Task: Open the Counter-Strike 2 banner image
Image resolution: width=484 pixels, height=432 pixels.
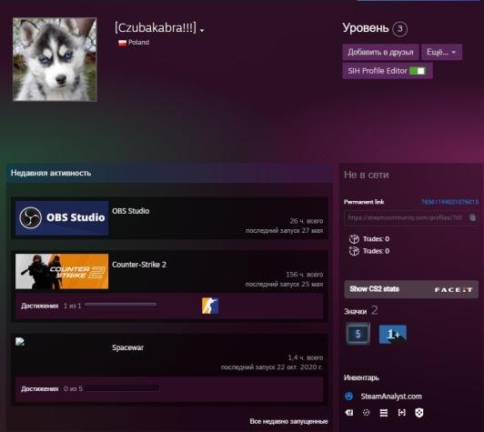Action: [x=62, y=271]
